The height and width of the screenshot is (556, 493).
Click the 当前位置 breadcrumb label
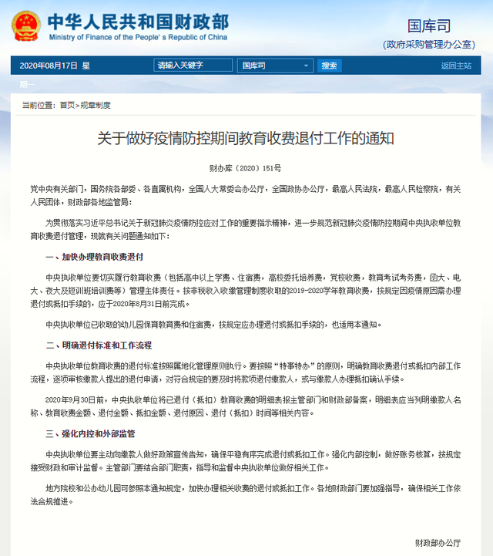point(38,105)
